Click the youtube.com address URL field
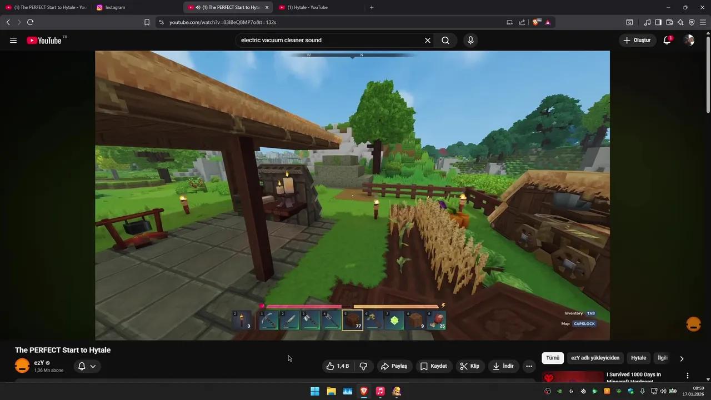This screenshot has width=711, height=400. click(x=333, y=22)
